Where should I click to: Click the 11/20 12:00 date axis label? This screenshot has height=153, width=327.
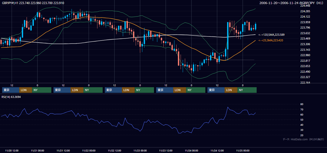tap(12, 150)
